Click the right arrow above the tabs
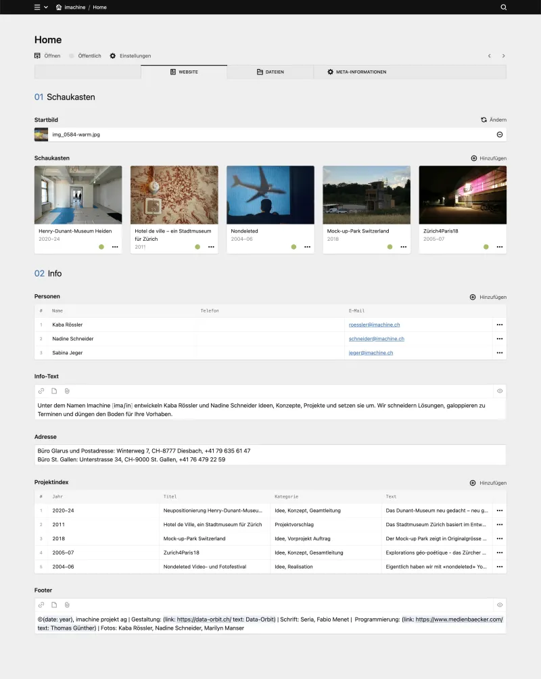Viewport: 541px width, 679px height. [503, 56]
